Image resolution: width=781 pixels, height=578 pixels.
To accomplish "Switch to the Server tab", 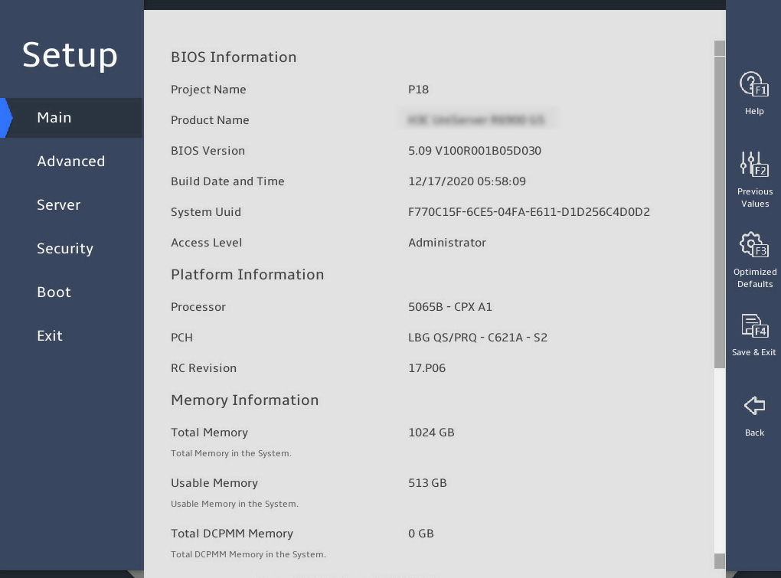I will (x=59, y=204).
